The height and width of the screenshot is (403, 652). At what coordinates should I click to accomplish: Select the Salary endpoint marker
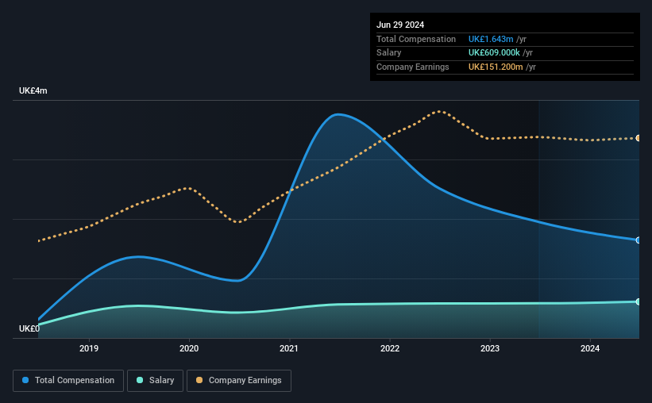[x=638, y=301]
